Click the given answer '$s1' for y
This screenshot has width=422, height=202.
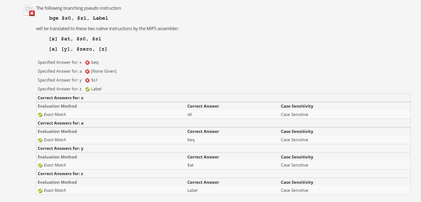[x=94, y=80]
